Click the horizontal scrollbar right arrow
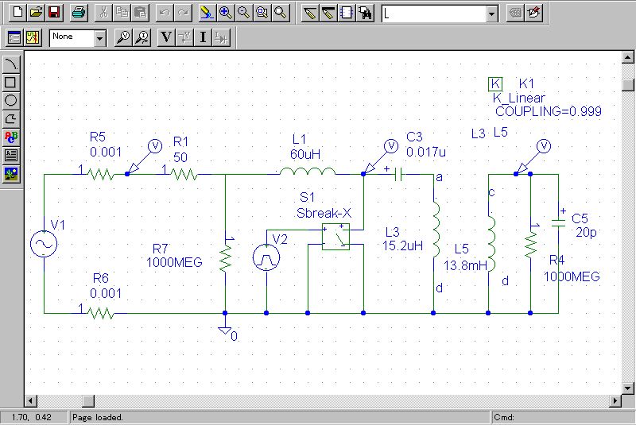Image resolution: width=636 pixels, height=425 pixels. point(613,400)
